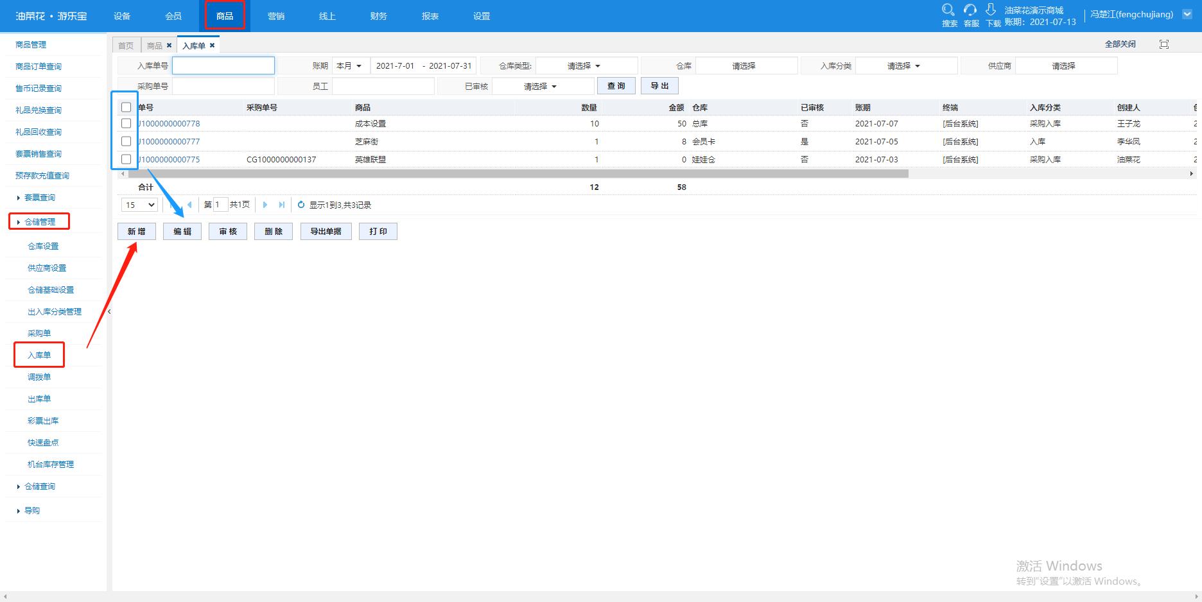The image size is (1202, 602).
Task: Check the row for order ending 0775
Action: coord(126,159)
